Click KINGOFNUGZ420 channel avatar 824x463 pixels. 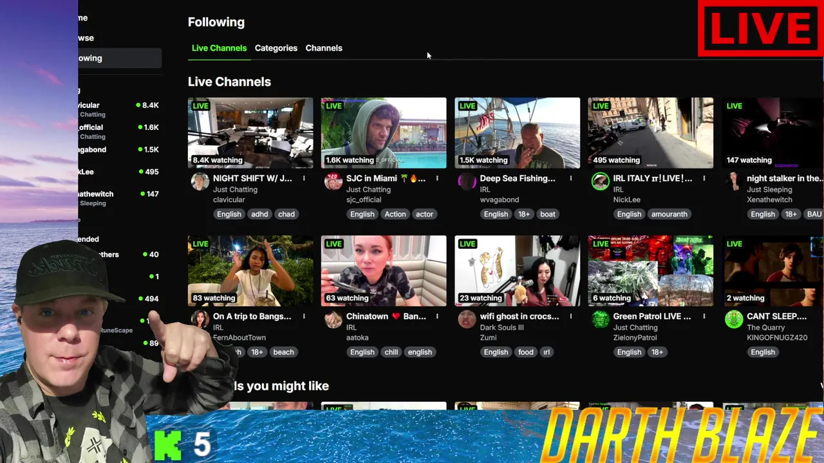point(733,319)
